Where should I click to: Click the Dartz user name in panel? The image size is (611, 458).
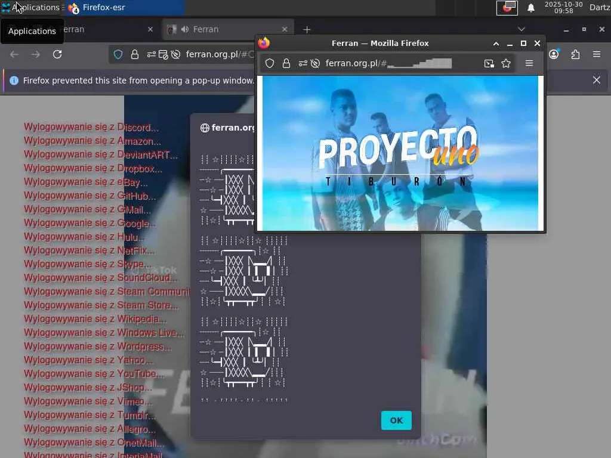click(x=600, y=7)
